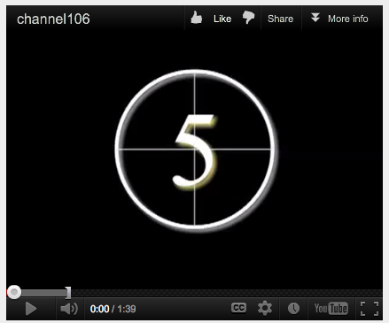Open video on YouTube logo
Screen dimensions: 389x323
[331, 309]
